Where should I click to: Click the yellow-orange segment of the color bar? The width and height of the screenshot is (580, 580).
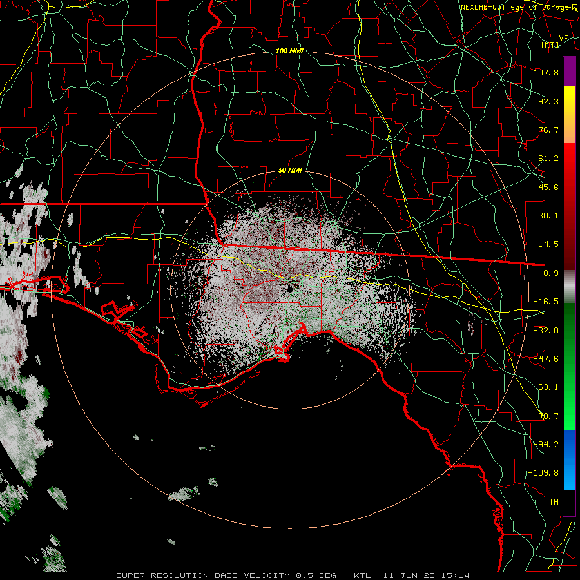click(569, 115)
